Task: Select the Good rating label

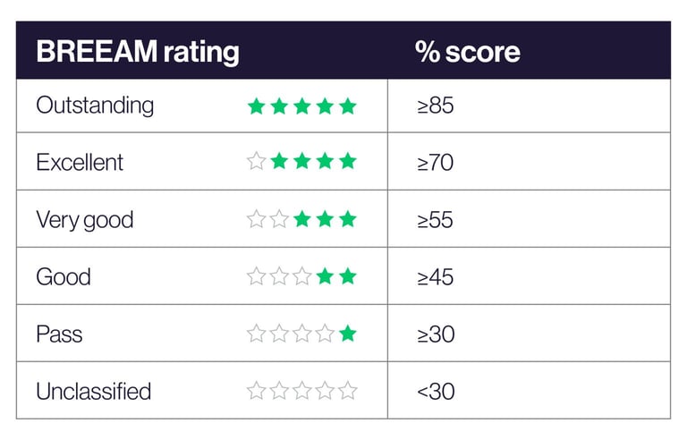Action: pos(64,276)
